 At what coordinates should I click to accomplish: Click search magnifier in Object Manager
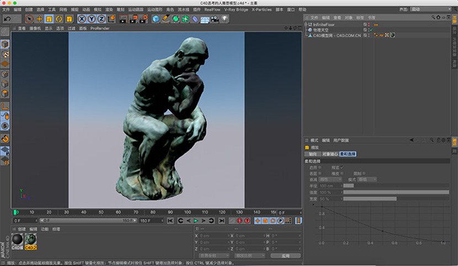pos(433,18)
